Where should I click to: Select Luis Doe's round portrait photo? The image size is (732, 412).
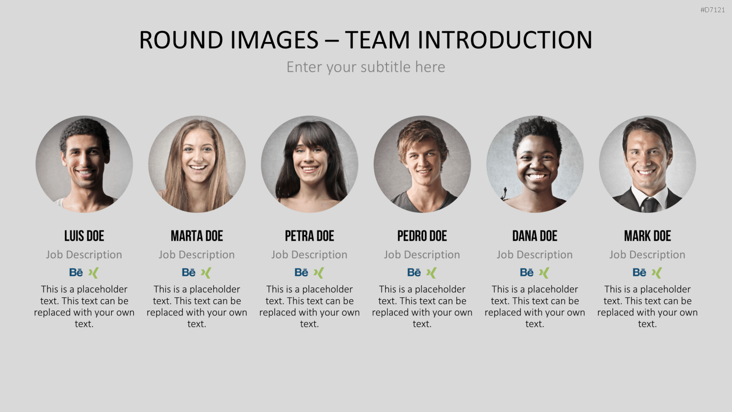click(84, 164)
